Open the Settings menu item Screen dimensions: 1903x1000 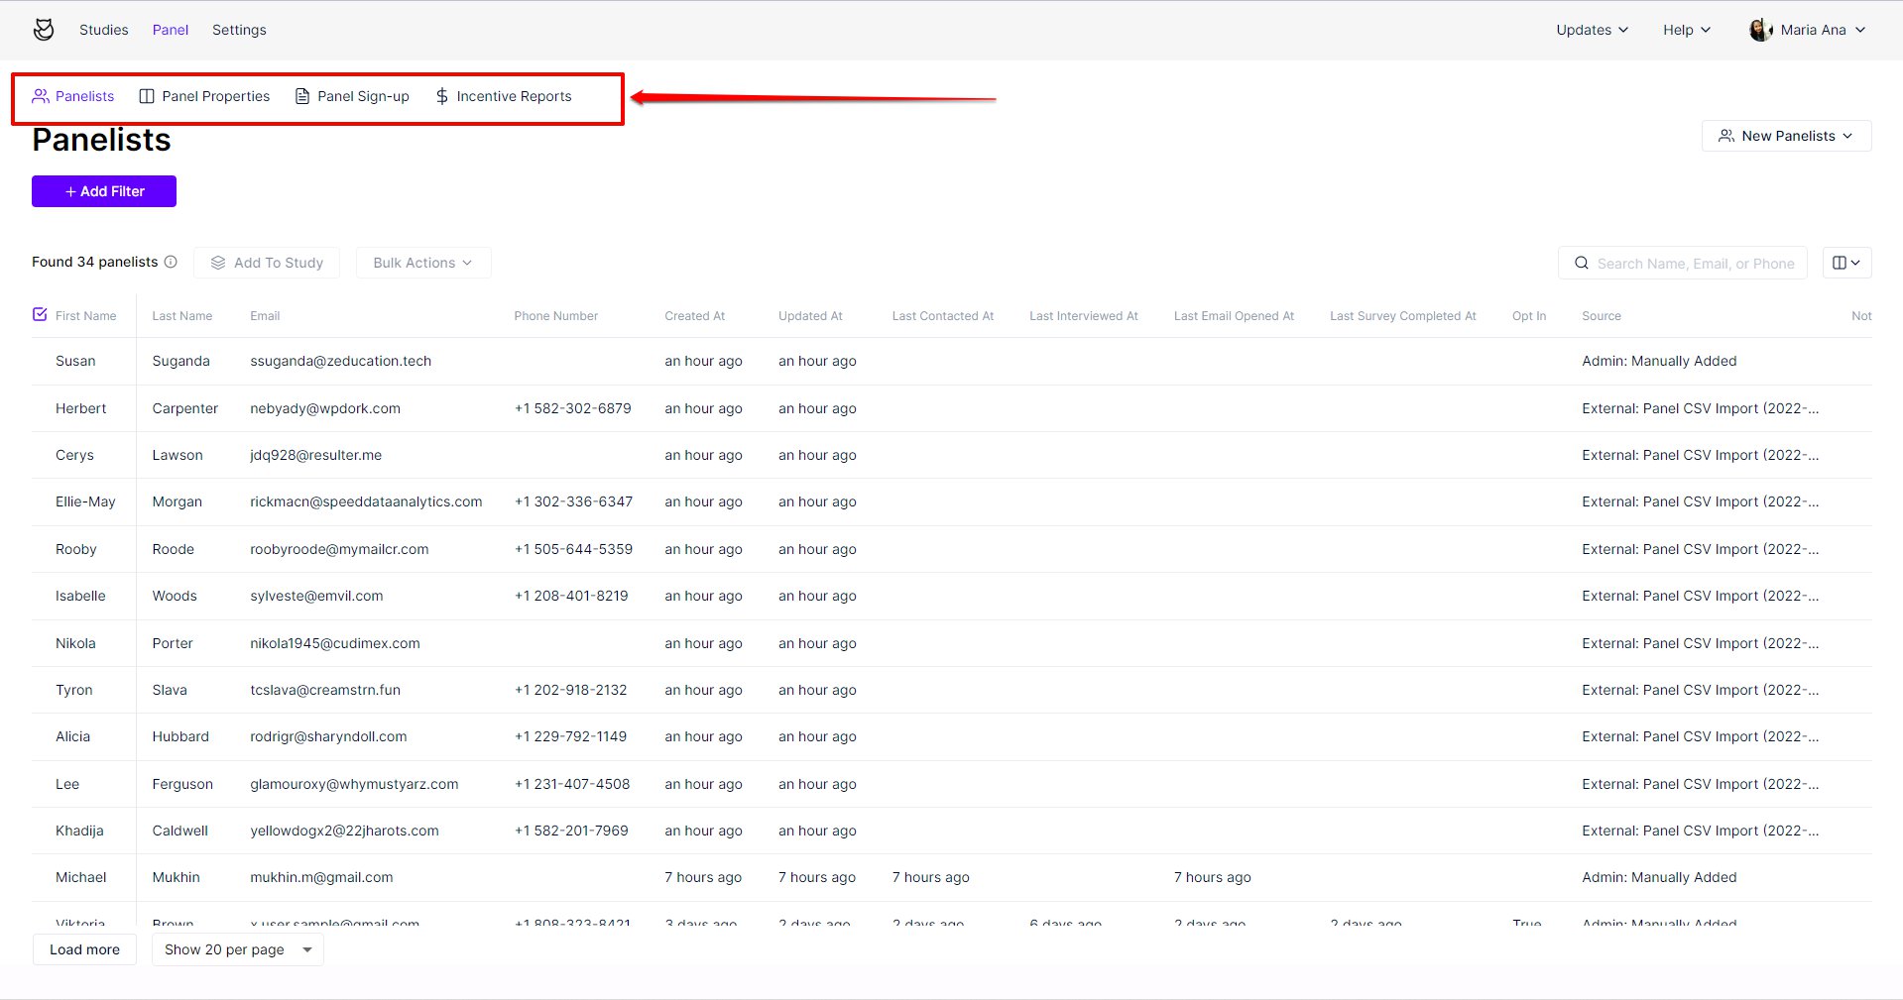239,30
